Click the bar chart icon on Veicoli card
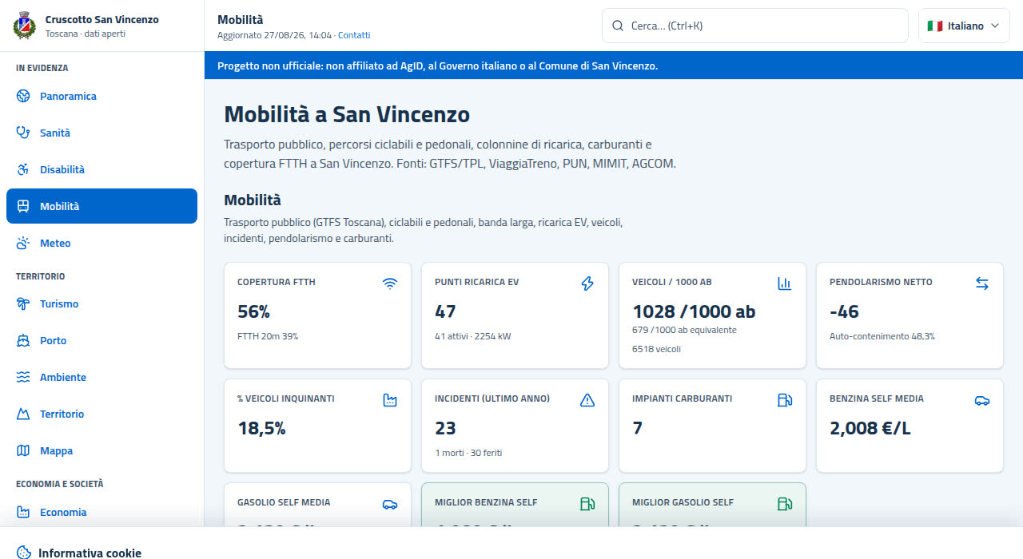The width and height of the screenshot is (1023, 559). point(785,283)
